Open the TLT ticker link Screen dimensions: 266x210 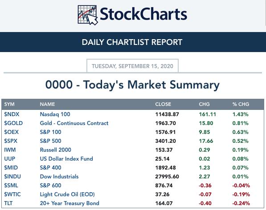pos(8,203)
